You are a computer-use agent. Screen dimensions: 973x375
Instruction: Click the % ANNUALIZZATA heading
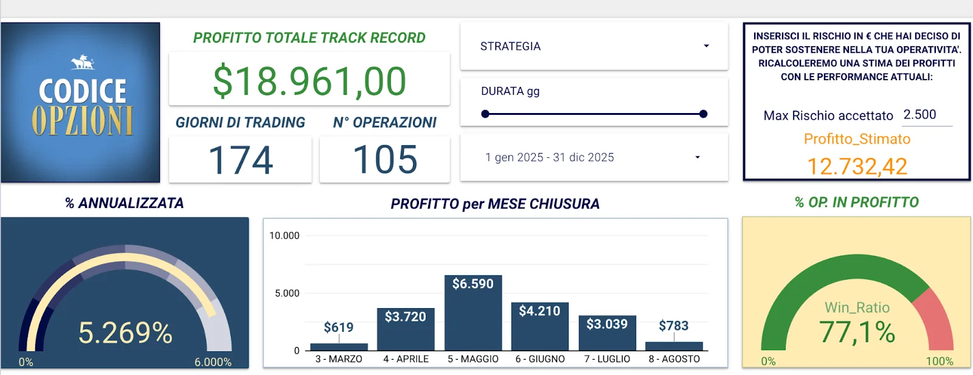(x=125, y=203)
